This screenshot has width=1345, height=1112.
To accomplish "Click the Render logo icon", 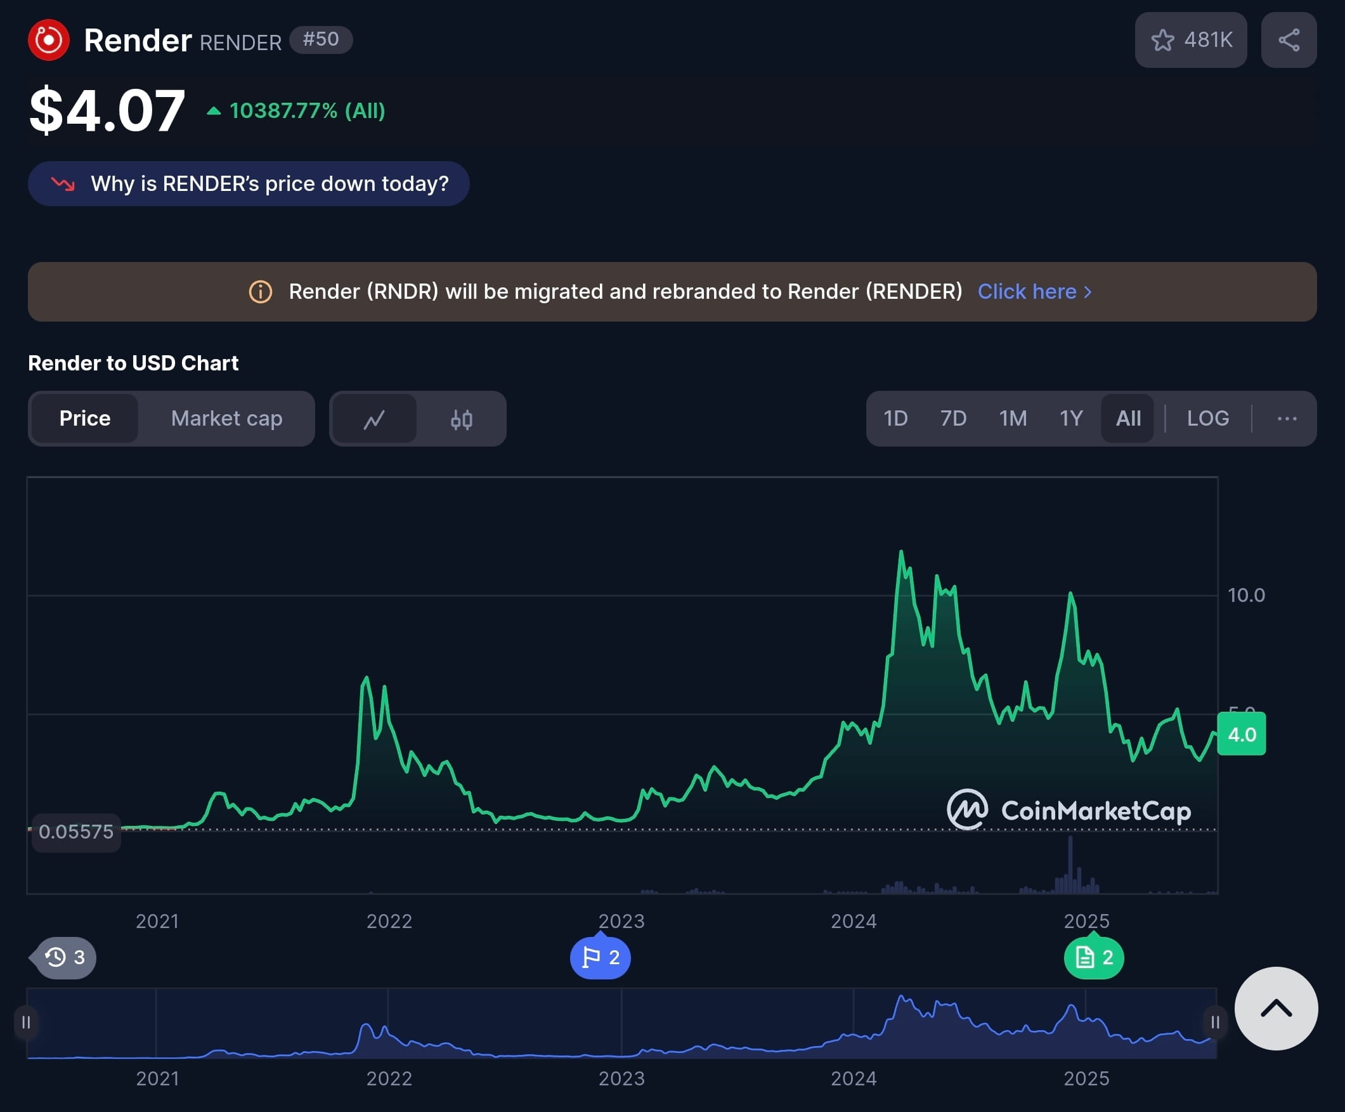I will coord(48,41).
